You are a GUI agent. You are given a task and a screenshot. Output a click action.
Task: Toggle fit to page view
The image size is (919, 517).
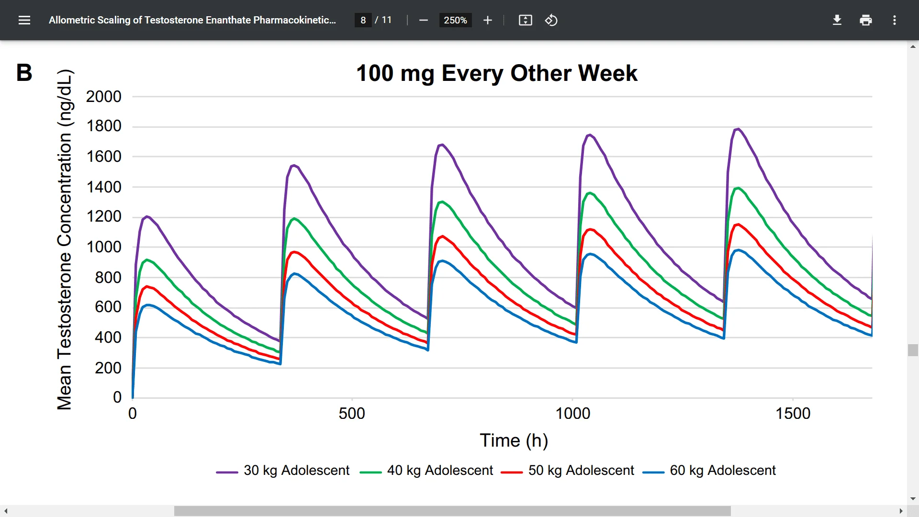pos(526,20)
